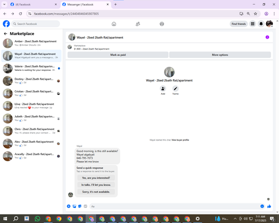Open Windows taskbar search
Viewport: 279px width, 223px height.
16,219
